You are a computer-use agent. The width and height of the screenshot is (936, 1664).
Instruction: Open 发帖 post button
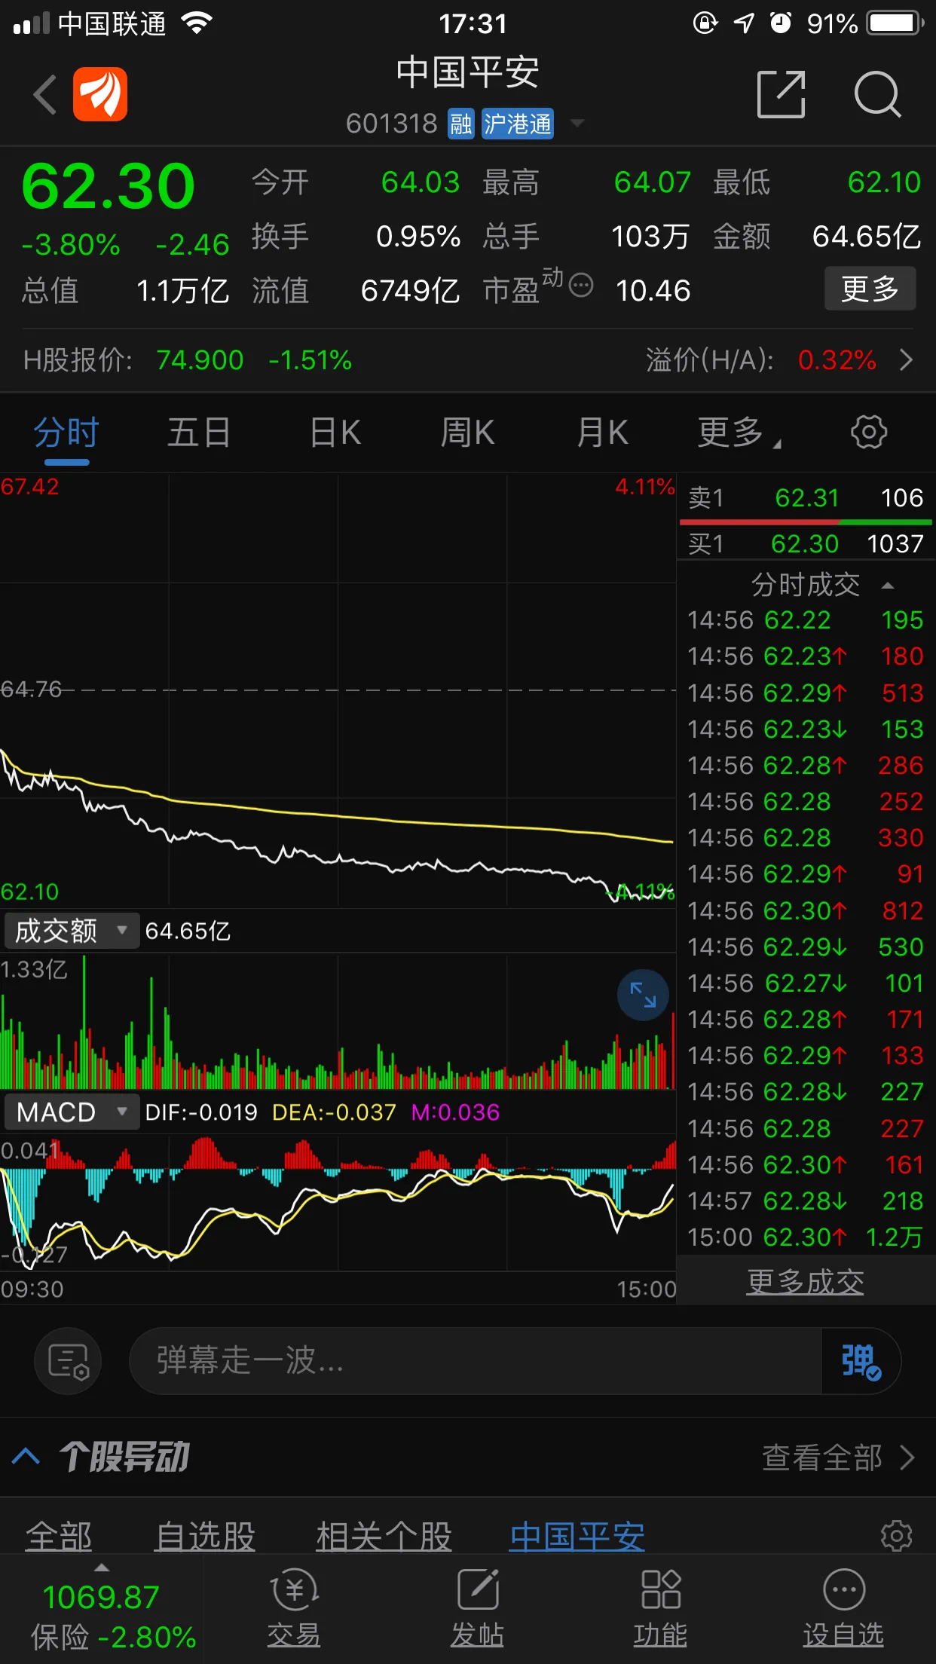click(477, 1609)
